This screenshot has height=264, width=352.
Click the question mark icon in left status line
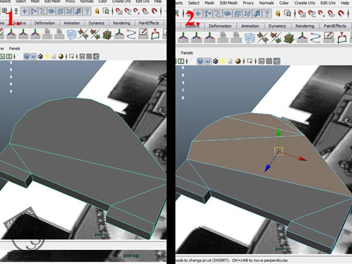pyautogui.click(x=87, y=12)
